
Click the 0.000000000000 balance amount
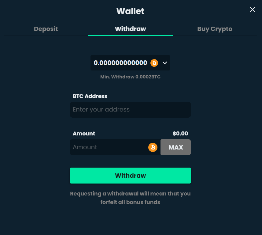(x=120, y=63)
